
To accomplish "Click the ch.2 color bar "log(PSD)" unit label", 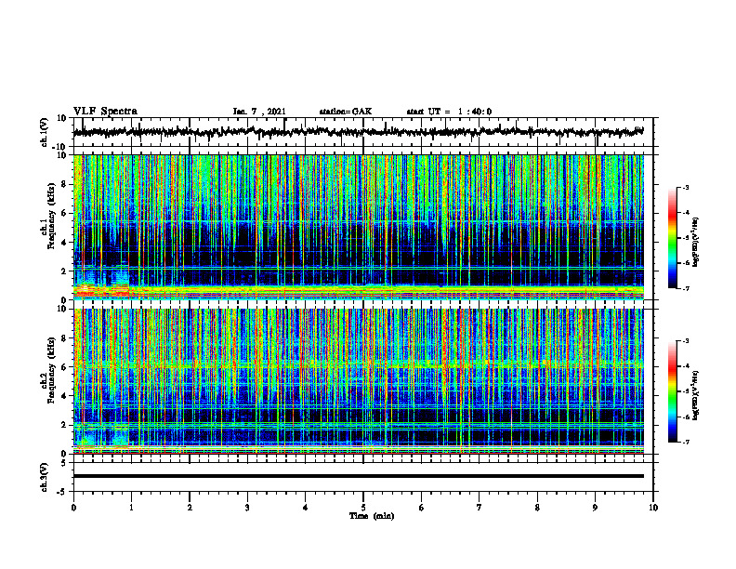I will pyautogui.click(x=696, y=395).
